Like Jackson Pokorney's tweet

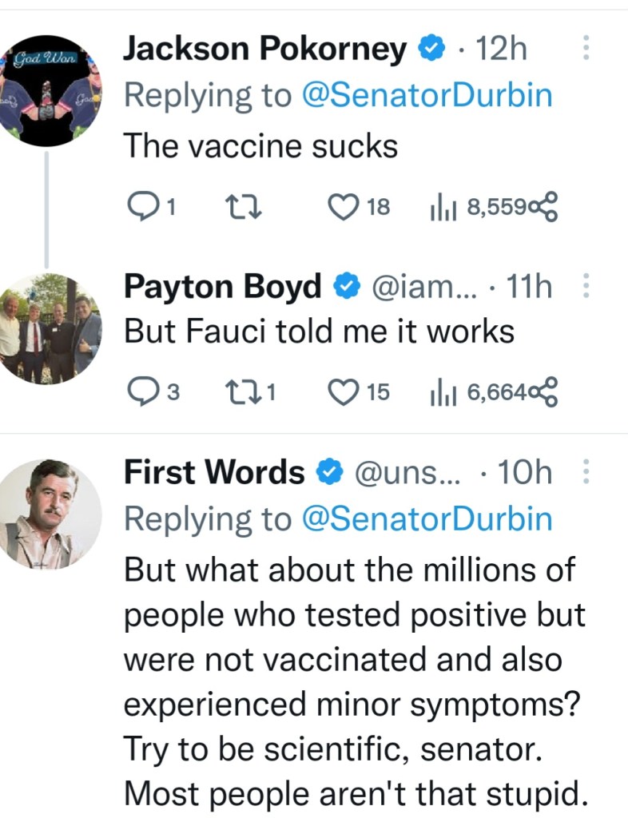[345, 208]
